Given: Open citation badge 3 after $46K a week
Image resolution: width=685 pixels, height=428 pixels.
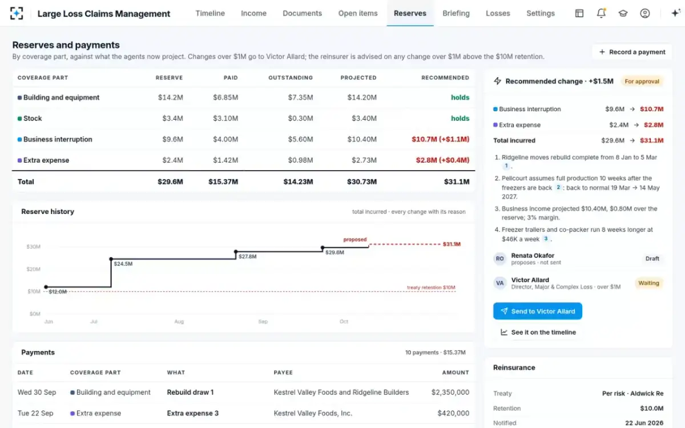Looking at the screenshot, I should pos(546,239).
